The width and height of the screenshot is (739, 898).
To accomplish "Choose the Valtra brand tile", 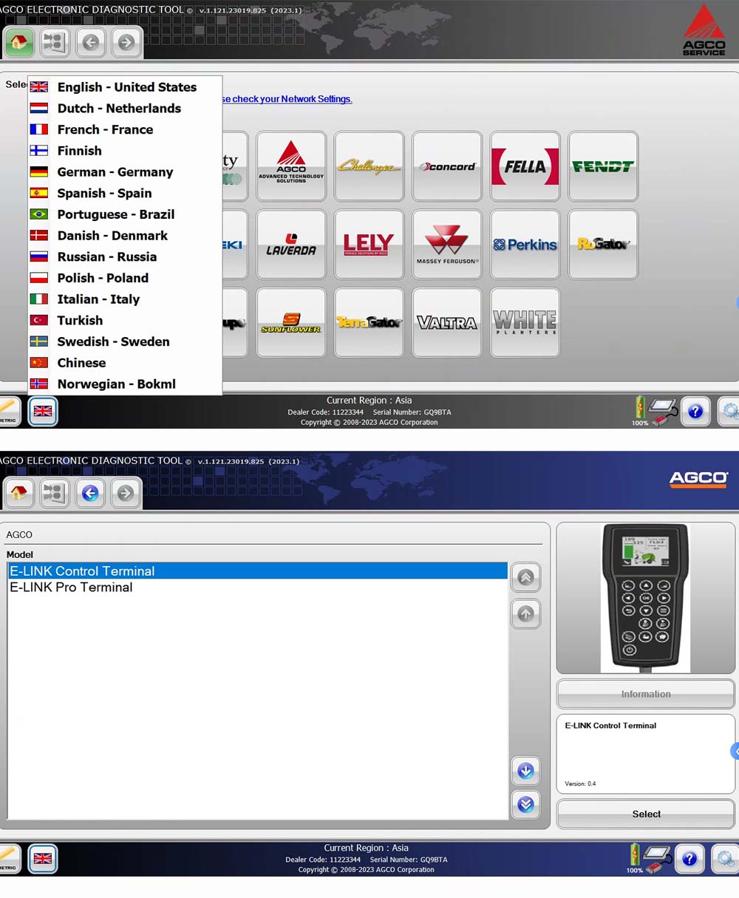I will click(446, 323).
